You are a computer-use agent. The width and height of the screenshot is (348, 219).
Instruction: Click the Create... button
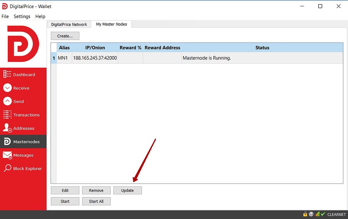pyautogui.click(x=65, y=36)
